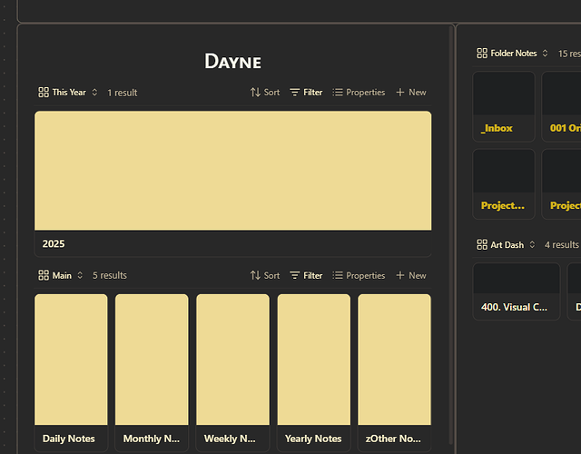Open the Project... folder note card
This screenshot has width=581, height=454.
[504, 184]
